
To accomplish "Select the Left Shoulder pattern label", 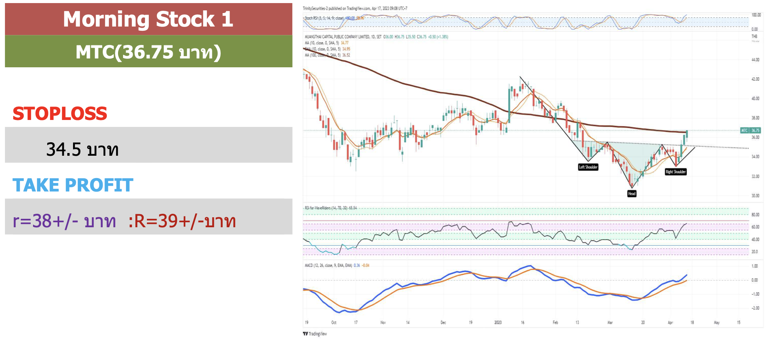I will pos(588,167).
